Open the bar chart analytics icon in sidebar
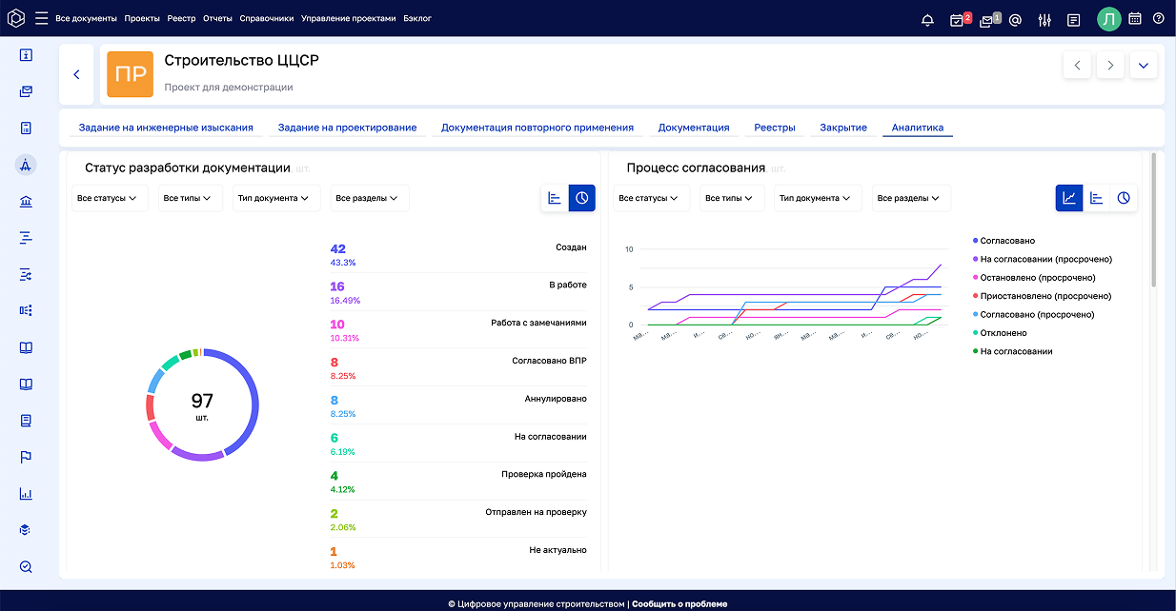Image resolution: width=1176 pixels, height=611 pixels. click(x=25, y=493)
